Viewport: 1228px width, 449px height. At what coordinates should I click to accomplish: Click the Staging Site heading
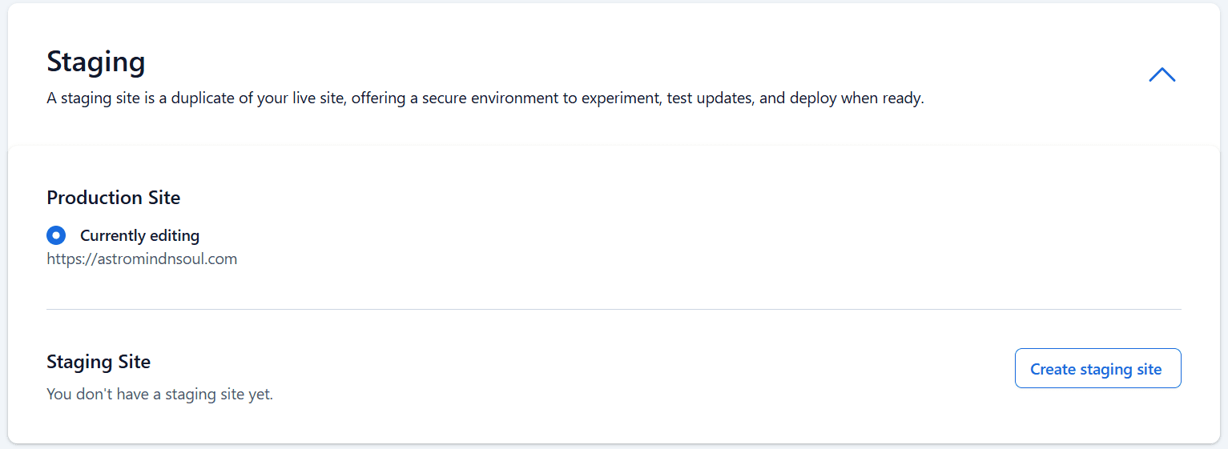point(99,362)
